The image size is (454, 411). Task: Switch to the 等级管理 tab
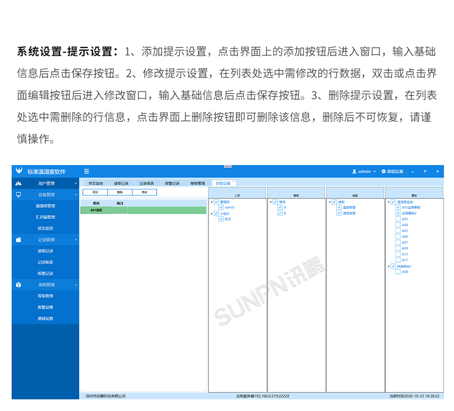[x=198, y=184]
